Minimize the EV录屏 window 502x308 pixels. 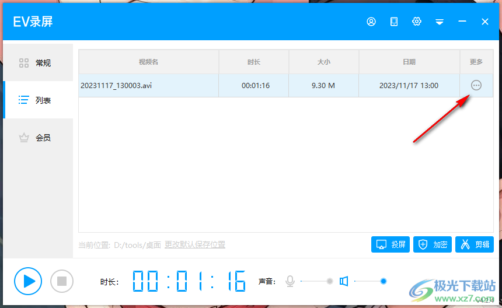coord(462,22)
